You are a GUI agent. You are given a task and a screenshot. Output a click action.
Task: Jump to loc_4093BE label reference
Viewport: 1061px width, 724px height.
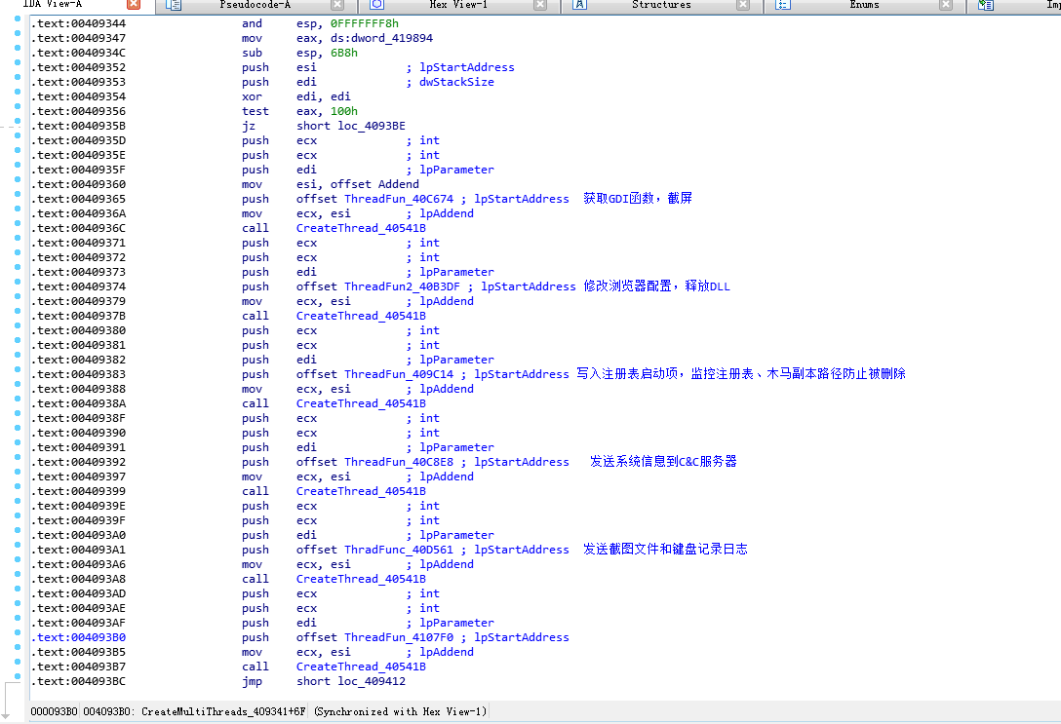(x=372, y=126)
